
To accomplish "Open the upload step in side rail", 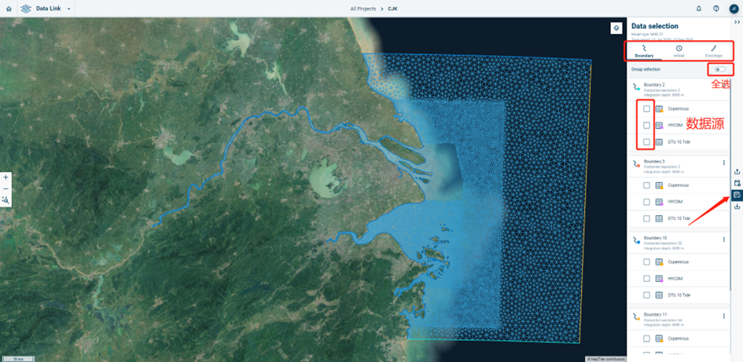I will click(737, 171).
